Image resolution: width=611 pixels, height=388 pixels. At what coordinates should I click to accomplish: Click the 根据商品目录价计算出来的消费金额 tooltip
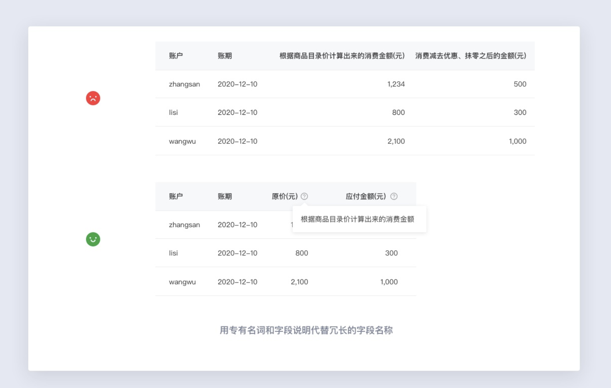[357, 219]
